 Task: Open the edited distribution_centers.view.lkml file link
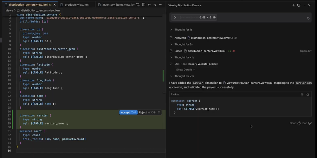(206, 51)
